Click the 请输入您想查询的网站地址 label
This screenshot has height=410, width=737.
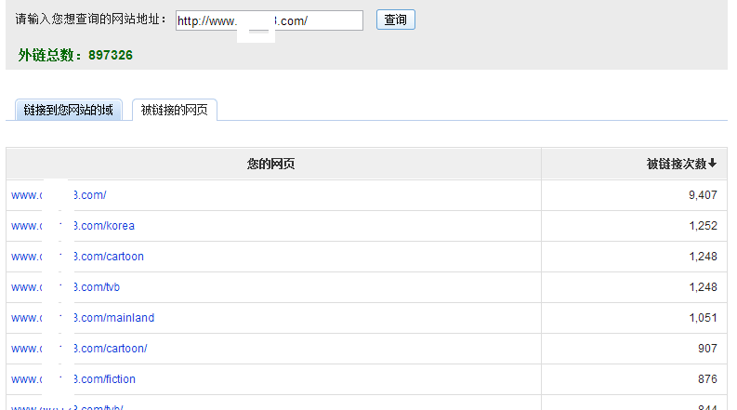91,20
